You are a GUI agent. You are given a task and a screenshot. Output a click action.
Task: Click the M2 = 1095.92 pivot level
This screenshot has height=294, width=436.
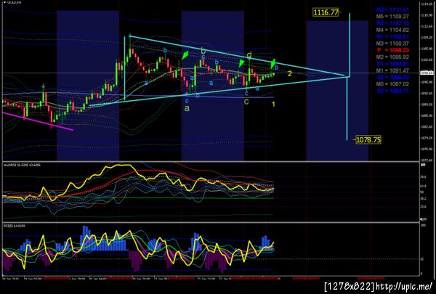tap(392, 57)
